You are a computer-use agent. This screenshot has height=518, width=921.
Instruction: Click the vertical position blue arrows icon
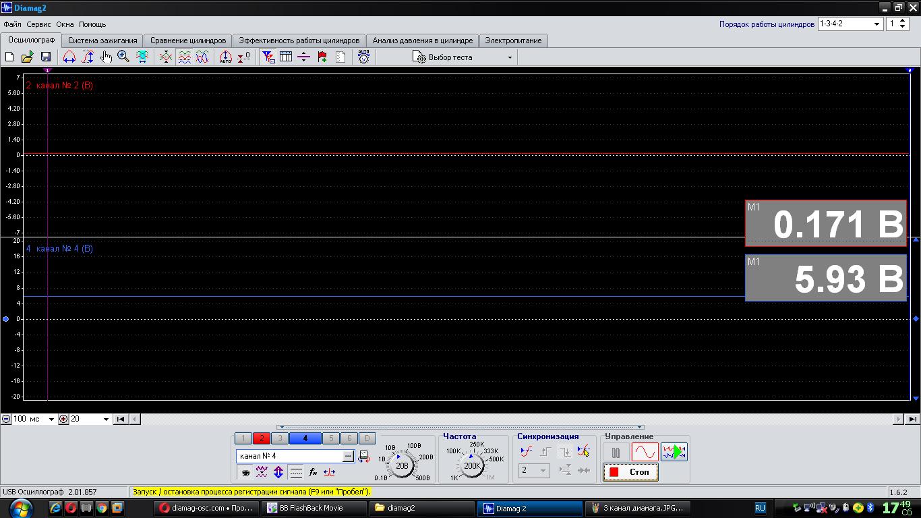[278, 473]
